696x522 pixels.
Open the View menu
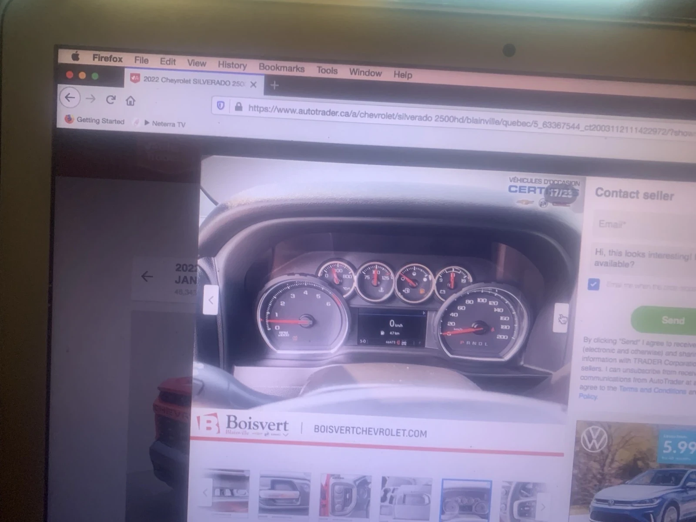coord(197,63)
